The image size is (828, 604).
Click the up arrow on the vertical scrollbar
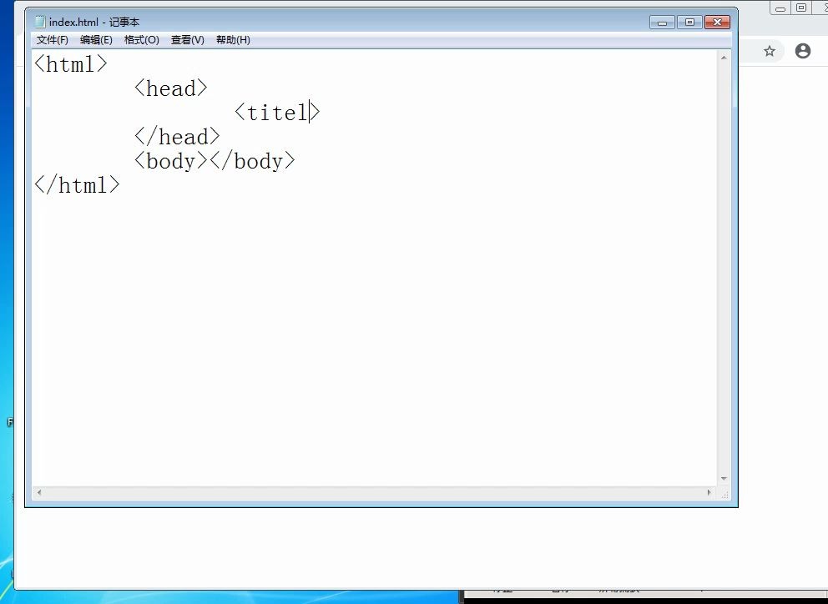pyautogui.click(x=724, y=57)
